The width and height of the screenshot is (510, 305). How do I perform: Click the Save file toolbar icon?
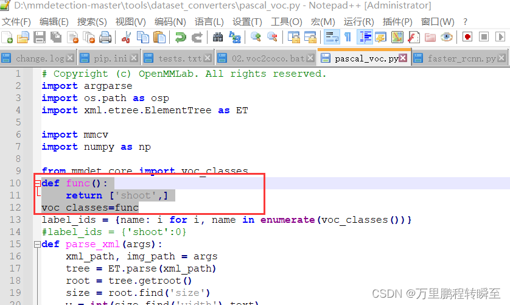point(40,37)
